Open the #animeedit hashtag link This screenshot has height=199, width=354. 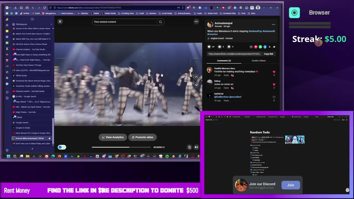[269, 31]
